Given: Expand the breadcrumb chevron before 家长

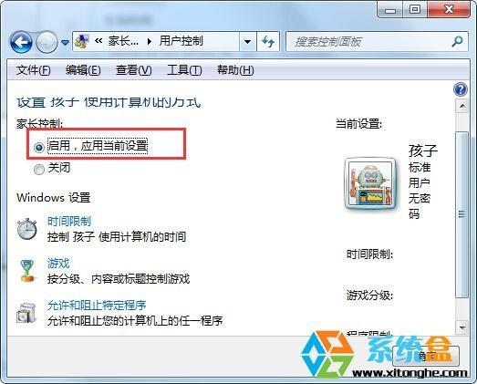Looking at the screenshot, I should (x=98, y=41).
